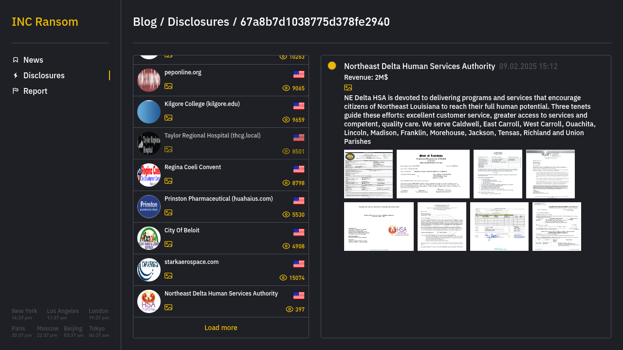Click the yellow status dot beside the disclosure title
The image size is (623, 350).
[x=332, y=66]
